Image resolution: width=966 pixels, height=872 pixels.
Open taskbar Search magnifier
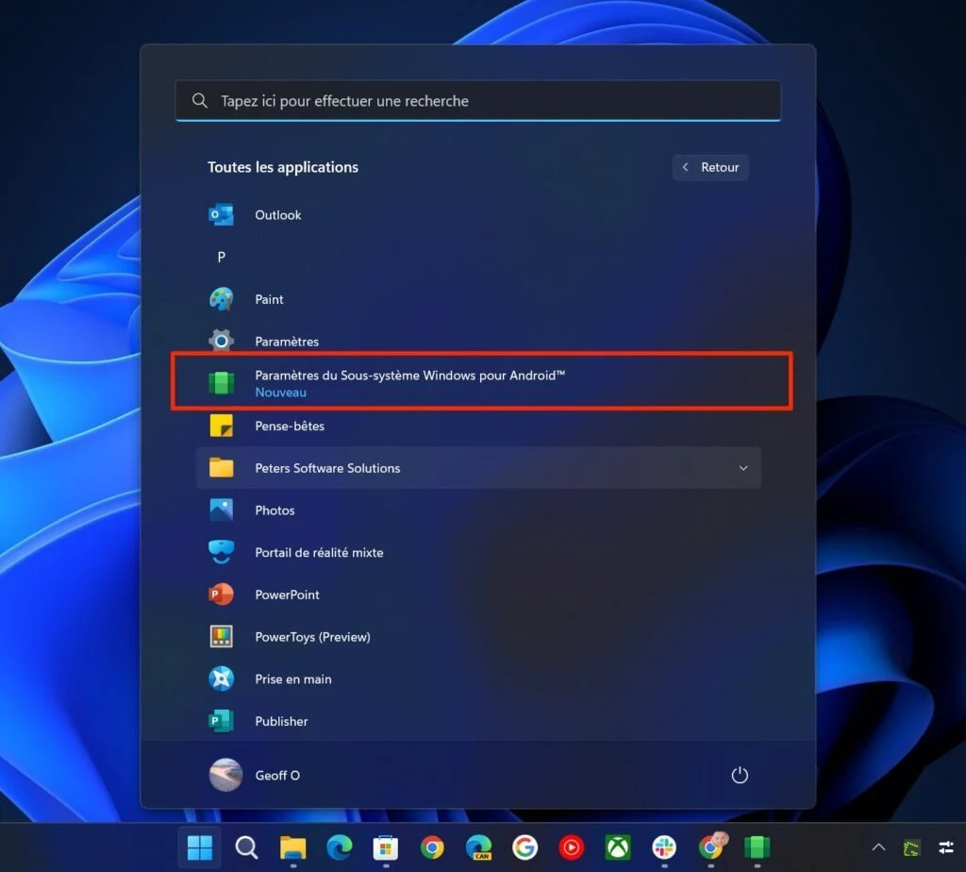tap(246, 848)
